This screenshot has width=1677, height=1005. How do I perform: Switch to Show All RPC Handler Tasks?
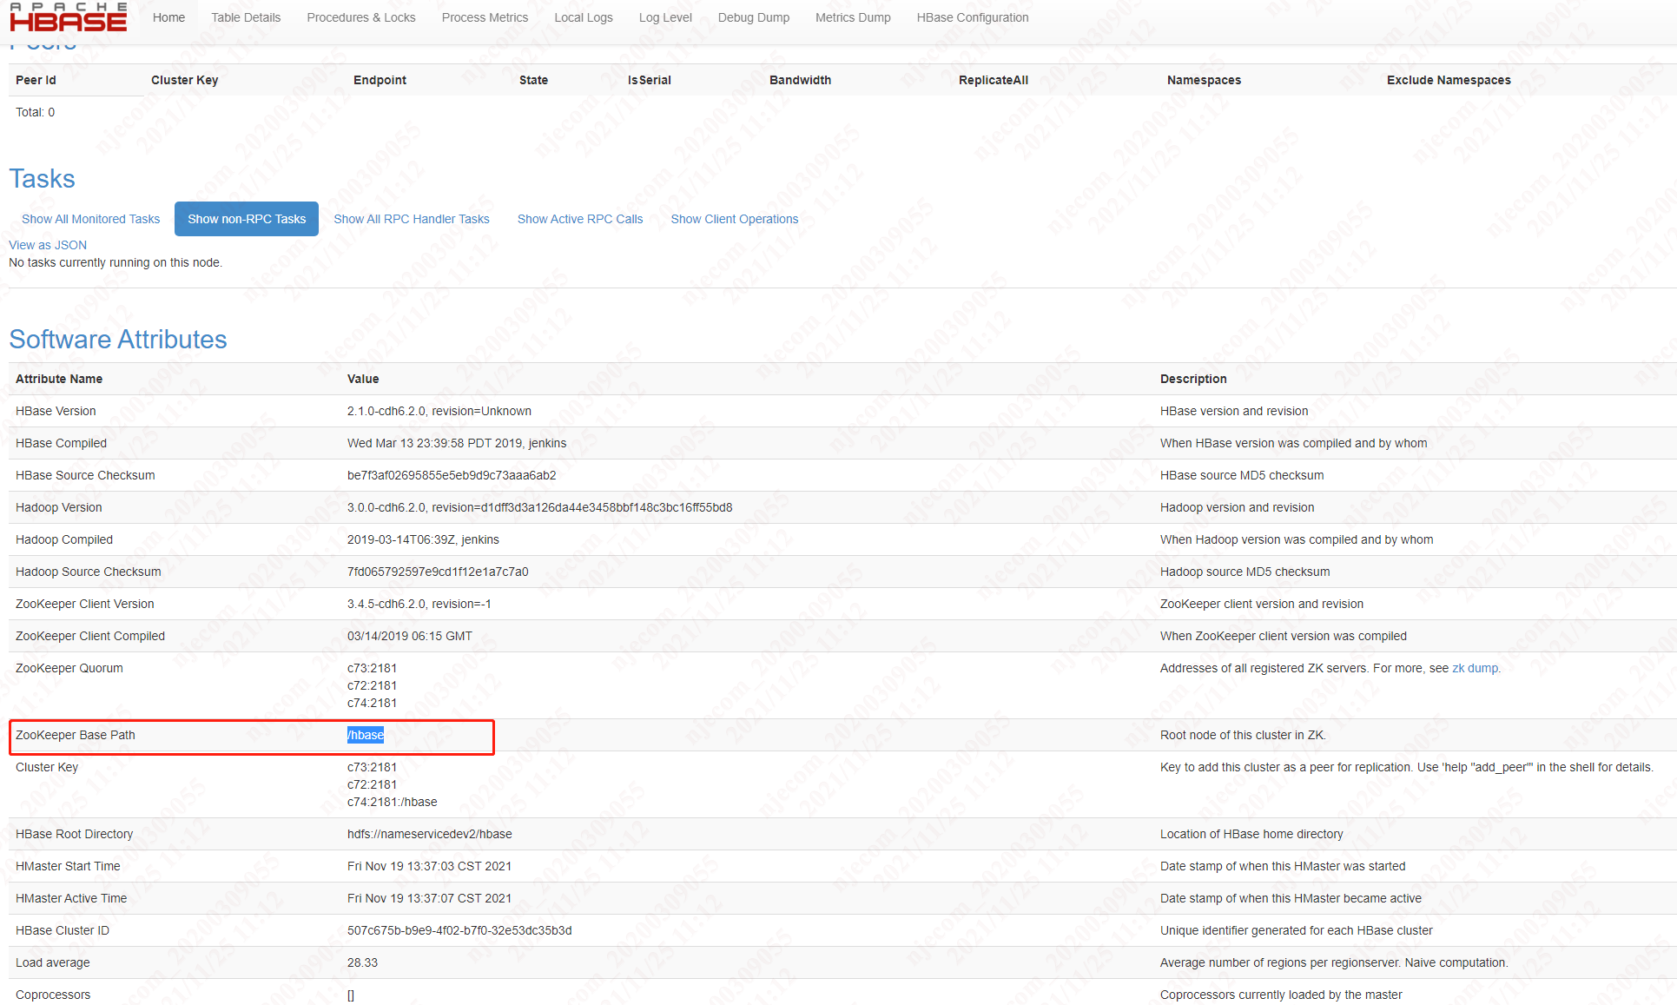[412, 219]
